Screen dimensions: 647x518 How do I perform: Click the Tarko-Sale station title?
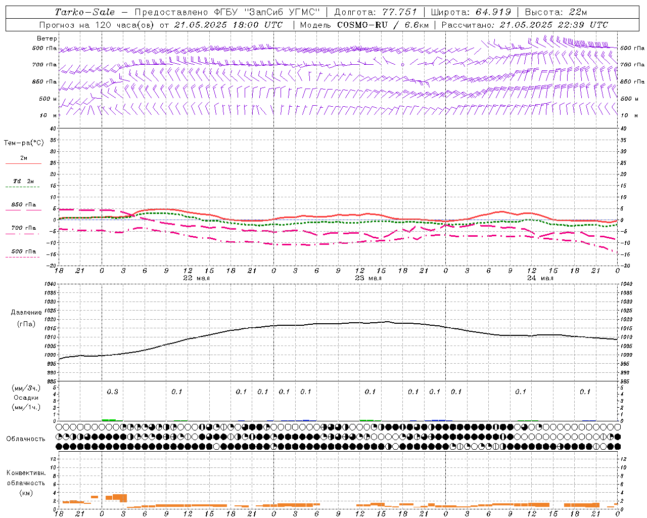pyautogui.click(x=85, y=12)
